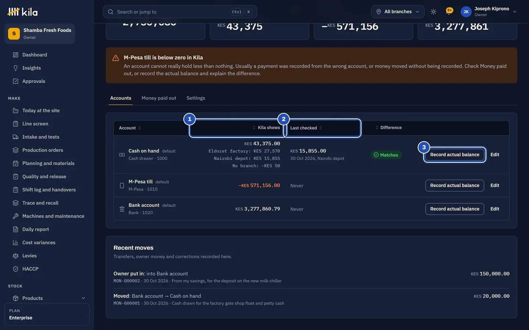
Task: Open the Dashboard sidebar item
Action: pyautogui.click(x=47, y=55)
